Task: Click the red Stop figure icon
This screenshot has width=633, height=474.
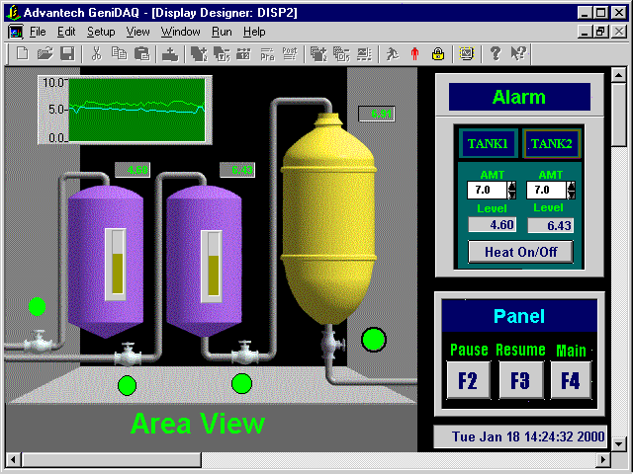Action: point(414,53)
